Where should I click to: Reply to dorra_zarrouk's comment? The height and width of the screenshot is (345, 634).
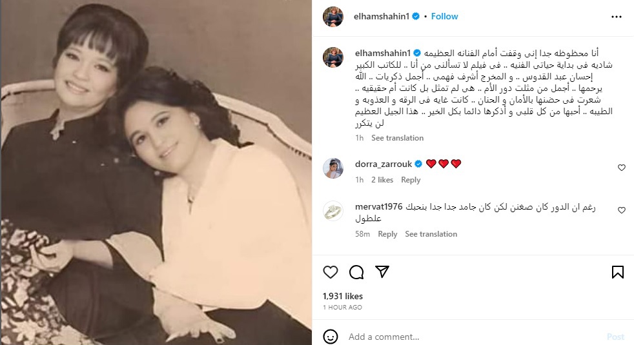coord(411,180)
